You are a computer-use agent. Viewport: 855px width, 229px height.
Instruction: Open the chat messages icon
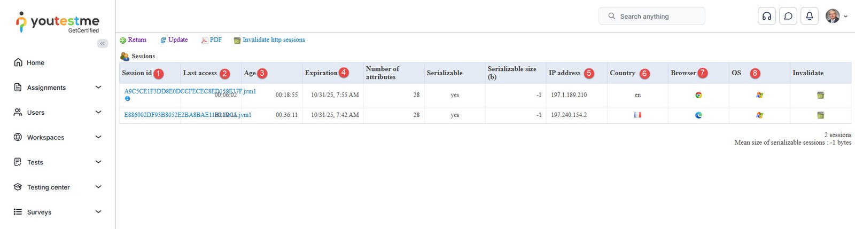pos(788,16)
